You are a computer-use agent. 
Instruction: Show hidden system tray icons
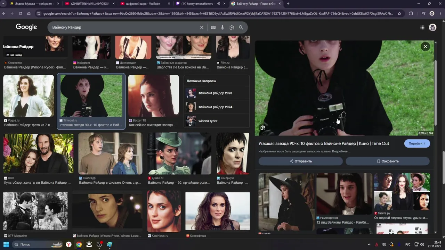pyautogui.click(x=369, y=244)
